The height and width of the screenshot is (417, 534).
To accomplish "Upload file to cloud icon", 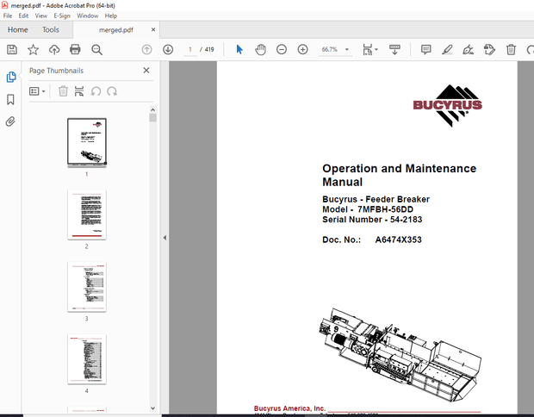I will coord(54,50).
